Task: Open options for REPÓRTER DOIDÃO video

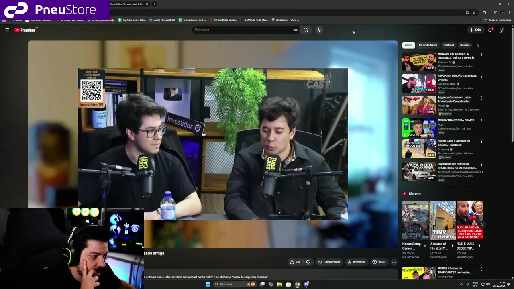Action: (x=481, y=76)
